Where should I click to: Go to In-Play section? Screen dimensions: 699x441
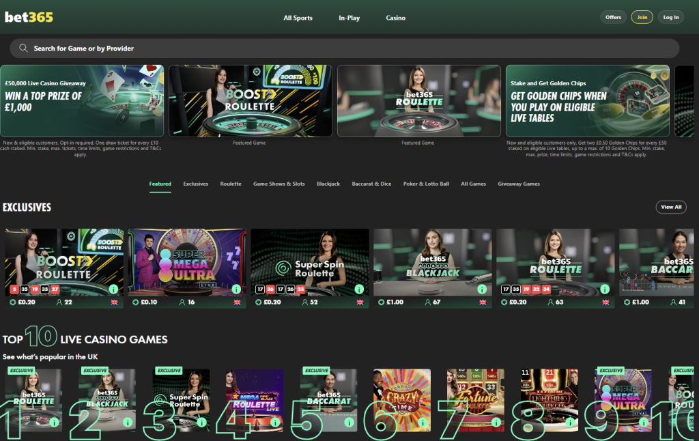coord(349,18)
